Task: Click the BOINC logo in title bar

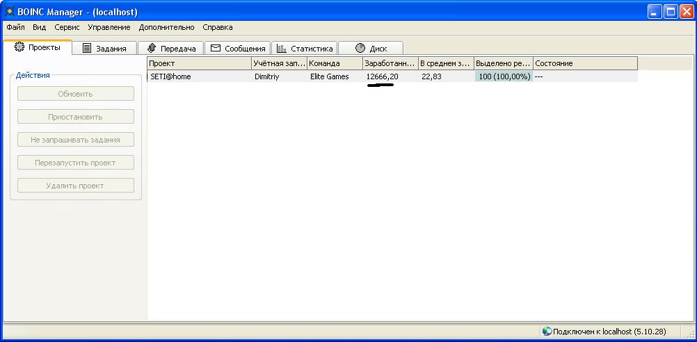Action: 10,12
